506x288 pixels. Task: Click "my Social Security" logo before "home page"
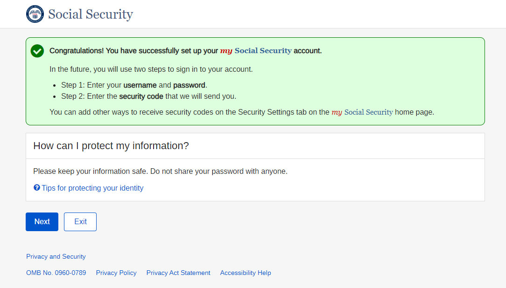click(x=362, y=112)
